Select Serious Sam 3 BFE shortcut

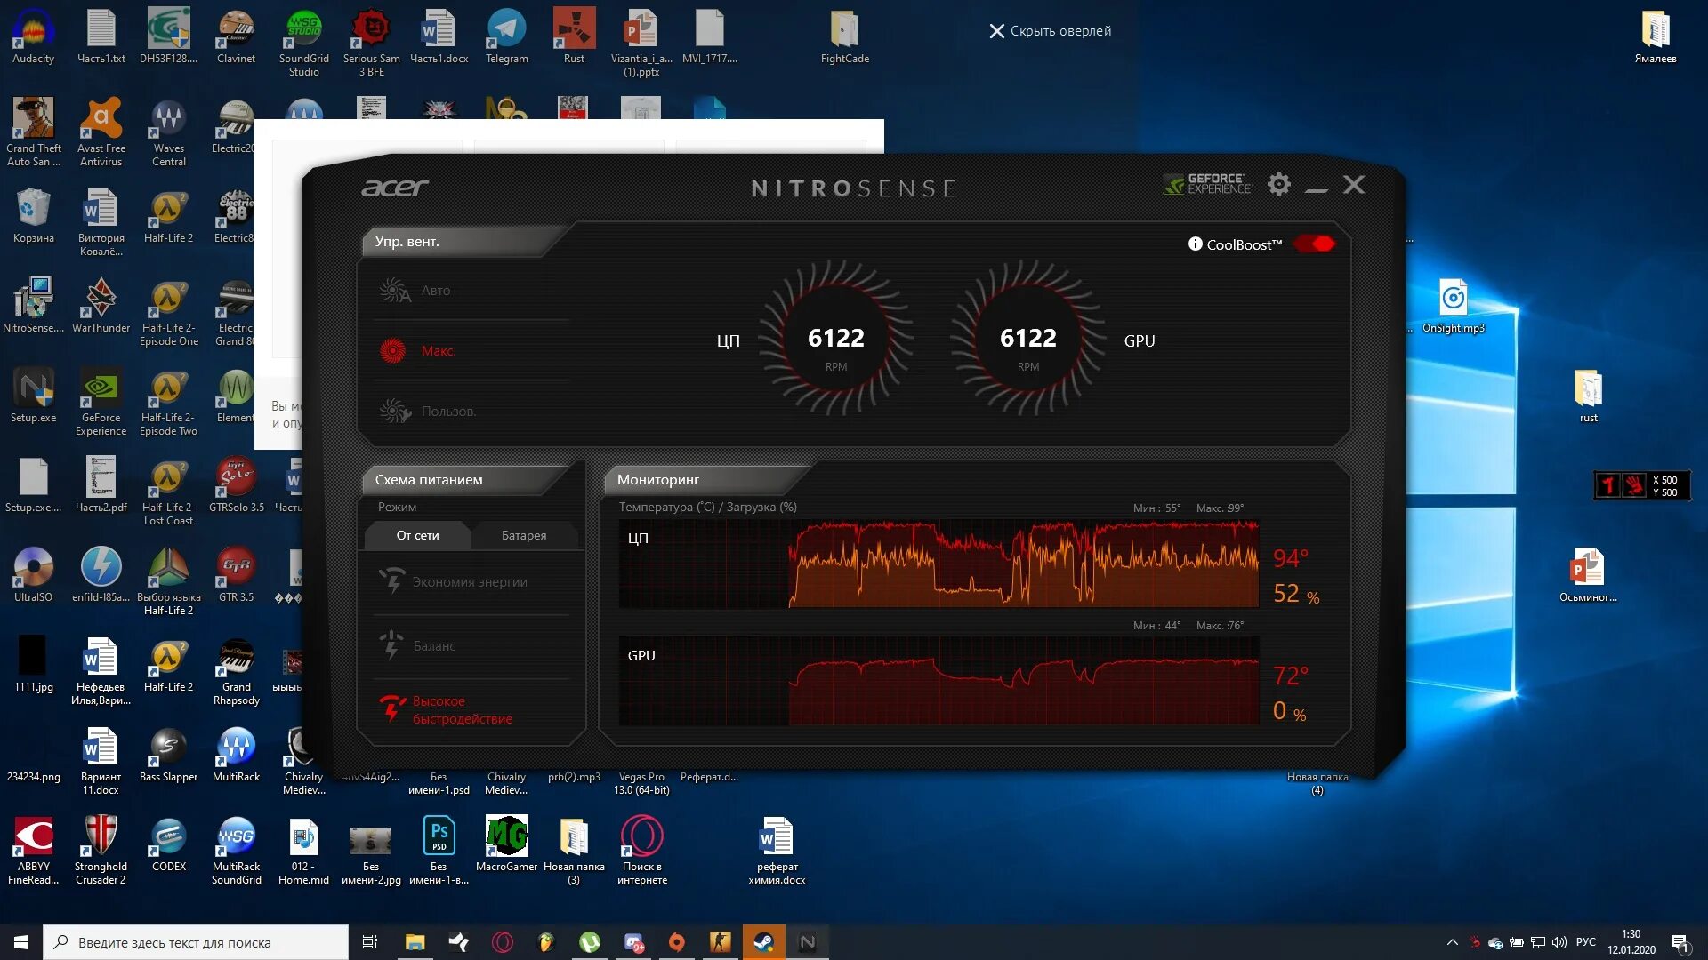click(371, 44)
